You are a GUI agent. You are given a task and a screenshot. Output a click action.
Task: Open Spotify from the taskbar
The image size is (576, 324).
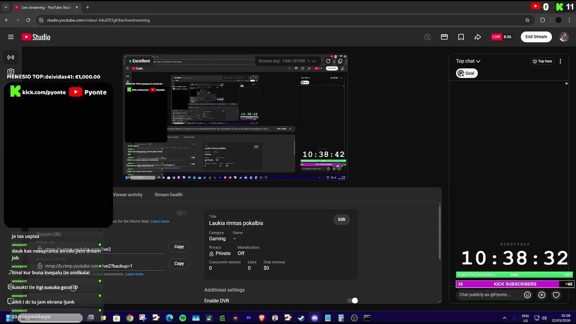point(183,318)
